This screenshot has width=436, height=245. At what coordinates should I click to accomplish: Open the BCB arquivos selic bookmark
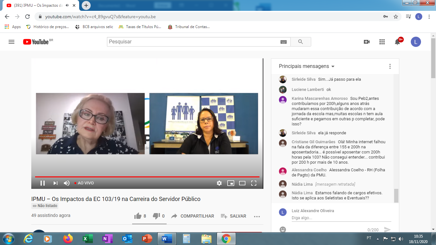tap(94, 27)
